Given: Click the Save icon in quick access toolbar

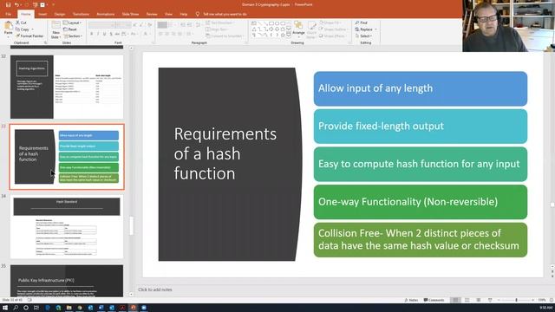Looking at the screenshot, I should tap(8, 4).
